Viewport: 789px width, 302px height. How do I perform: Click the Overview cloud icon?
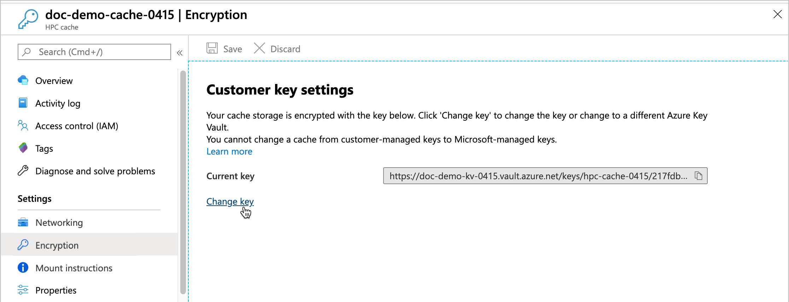23,80
